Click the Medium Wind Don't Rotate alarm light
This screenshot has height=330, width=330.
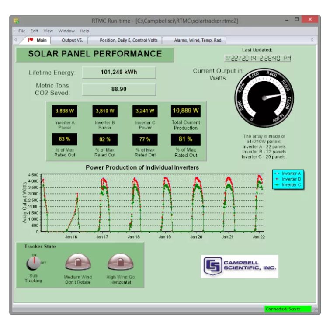pos(77,263)
